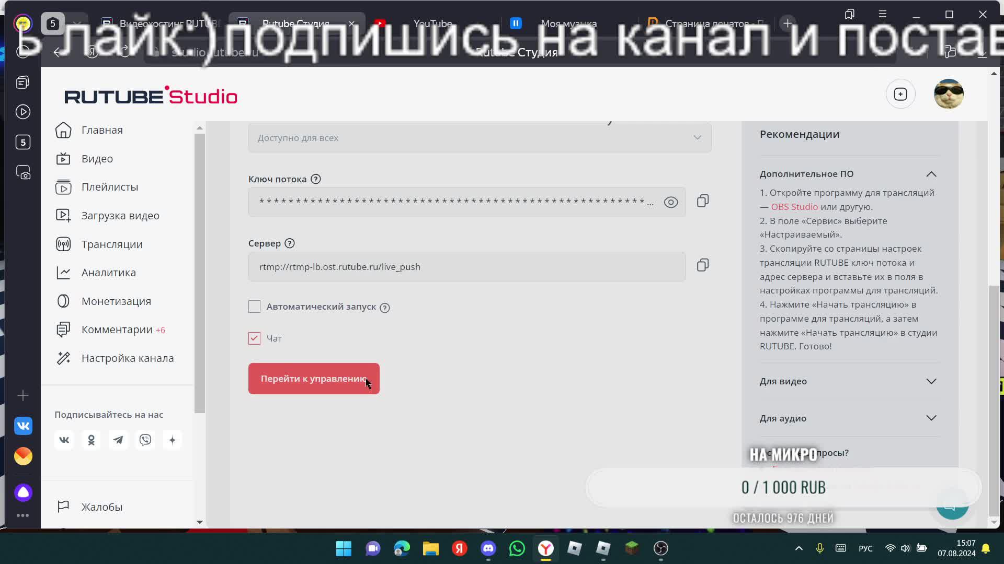Enable Автоматический запуск checkbox

[x=254, y=307]
